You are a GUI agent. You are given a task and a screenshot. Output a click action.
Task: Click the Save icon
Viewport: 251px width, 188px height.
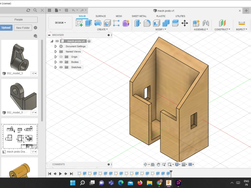click(66, 10)
